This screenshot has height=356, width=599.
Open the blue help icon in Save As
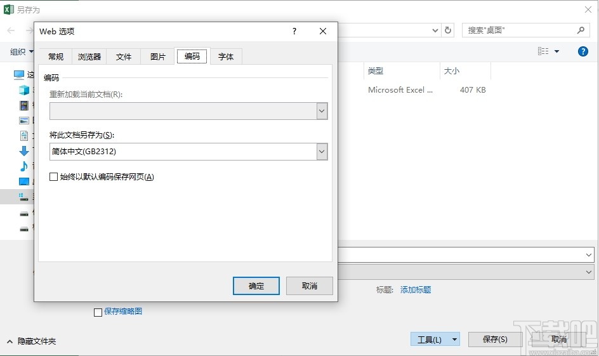tap(583, 51)
